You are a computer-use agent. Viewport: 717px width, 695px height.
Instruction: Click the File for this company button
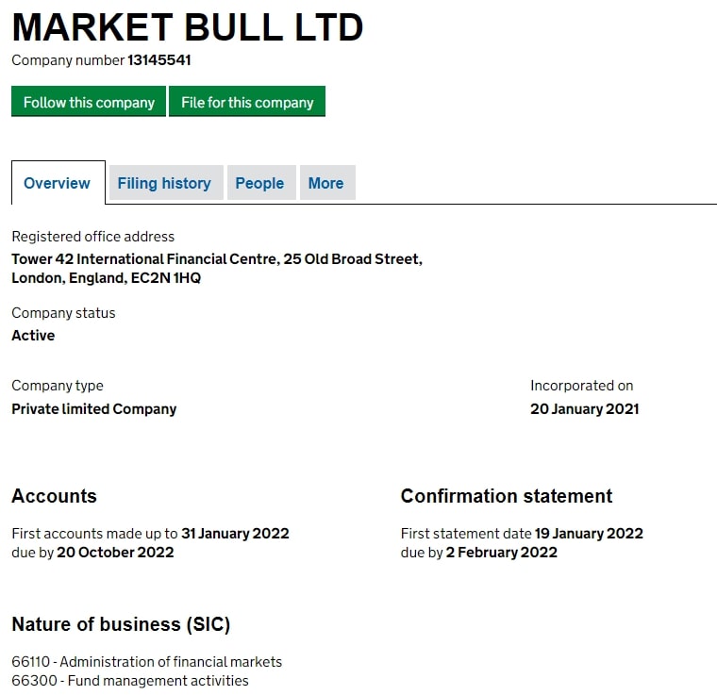click(247, 102)
